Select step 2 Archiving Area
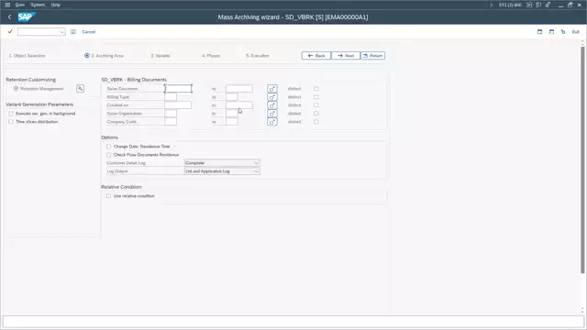This screenshot has height=330, width=587. click(x=104, y=56)
